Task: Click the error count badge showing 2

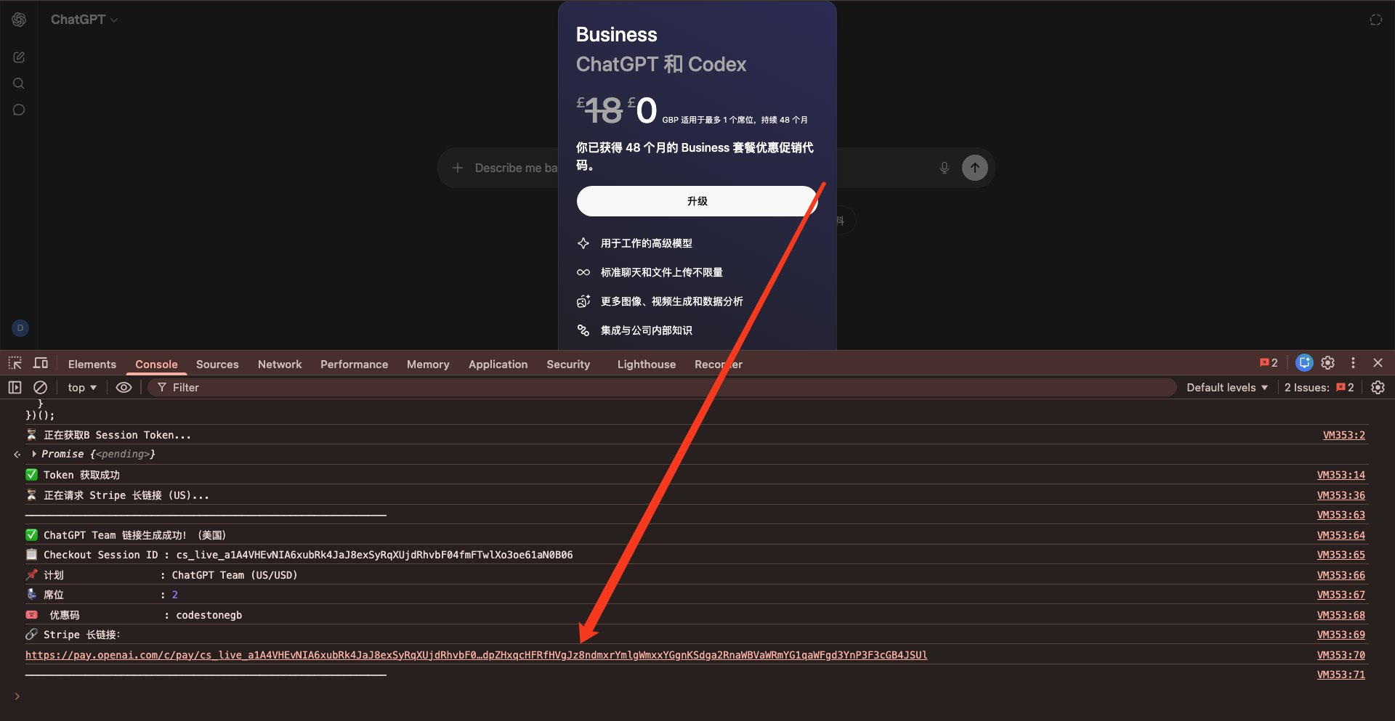Action: click(x=1269, y=363)
